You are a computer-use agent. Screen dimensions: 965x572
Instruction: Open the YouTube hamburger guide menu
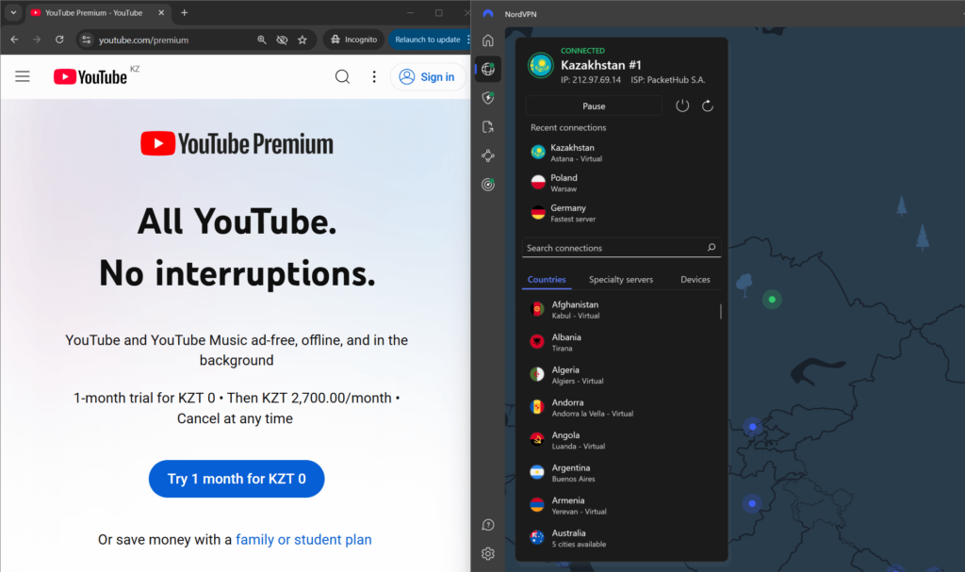pos(23,76)
